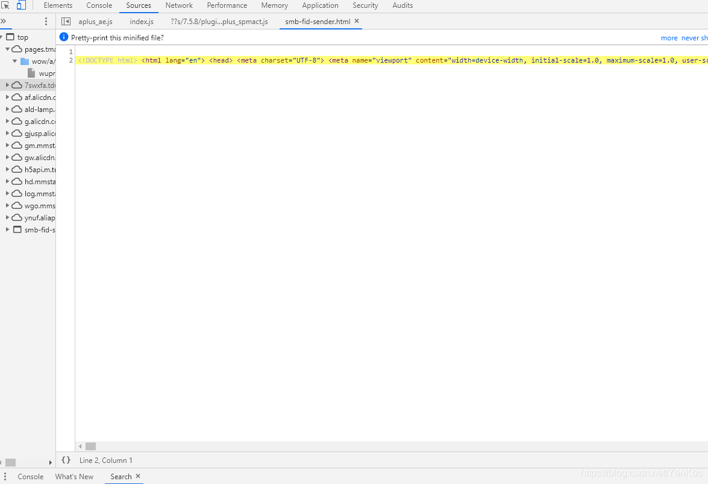The width and height of the screenshot is (708, 484).
Task: Open the Application panel tab
Action: (x=320, y=5)
